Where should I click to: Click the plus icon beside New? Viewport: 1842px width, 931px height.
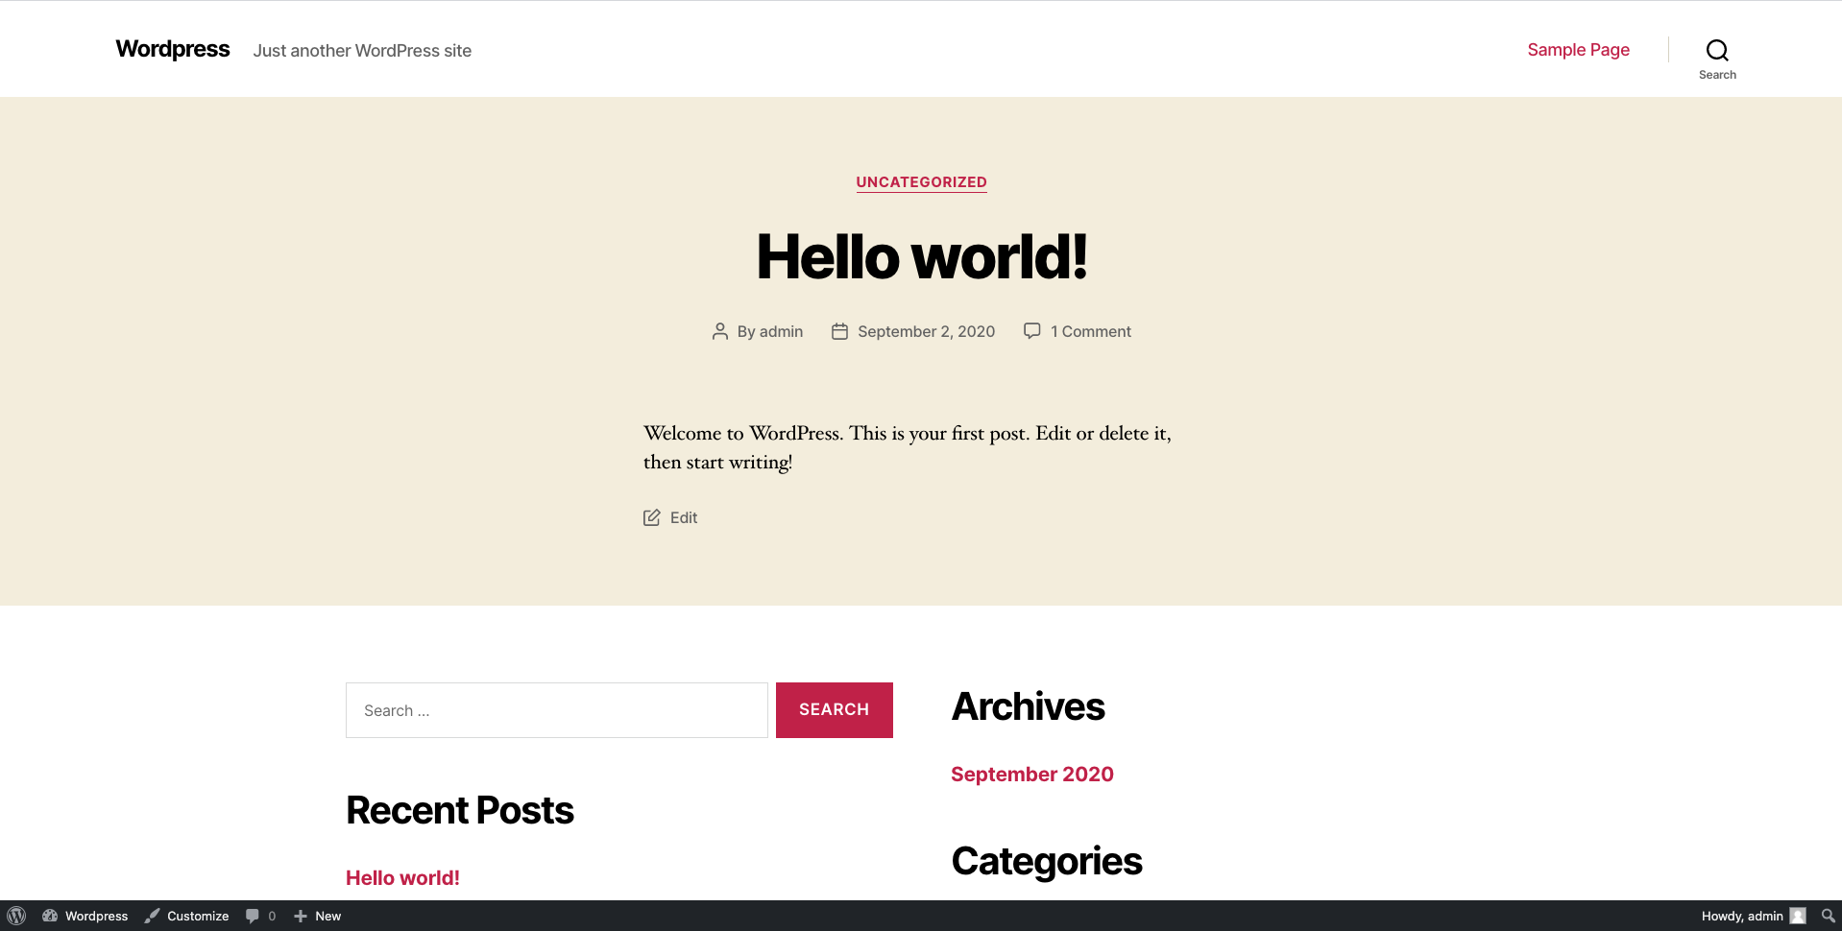(x=301, y=916)
